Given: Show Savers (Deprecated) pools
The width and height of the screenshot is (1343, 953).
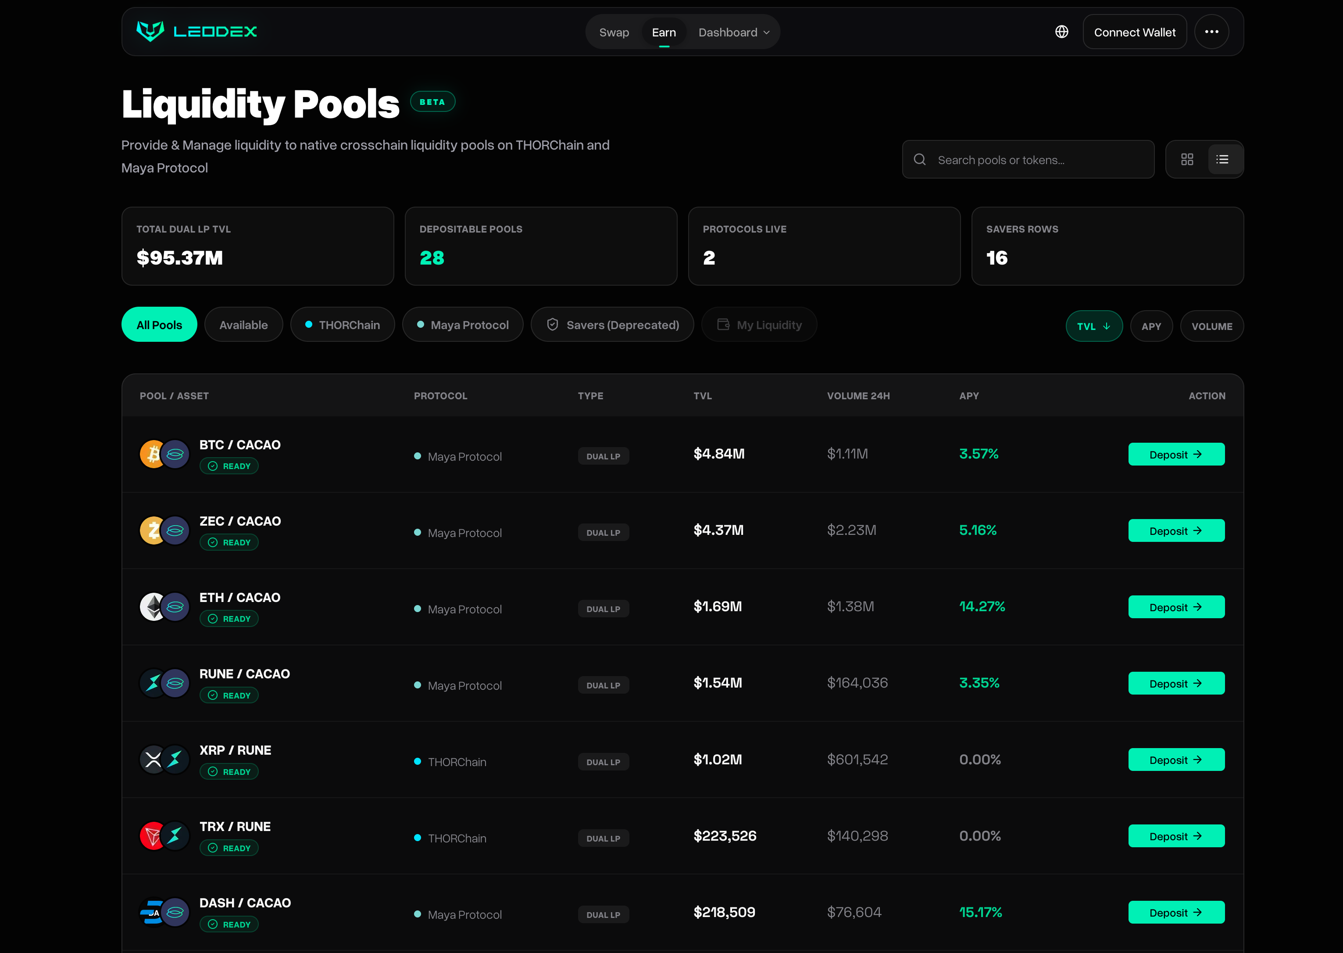Looking at the screenshot, I should point(612,325).
